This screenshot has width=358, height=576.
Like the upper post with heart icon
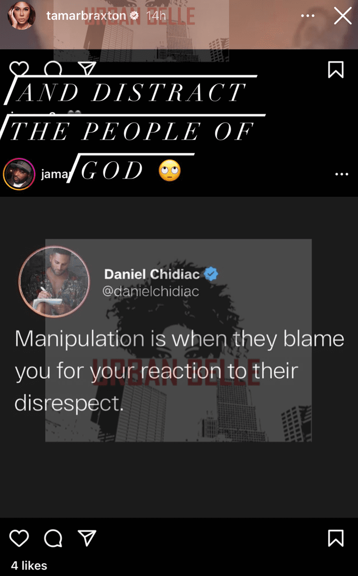click(19, 69)
